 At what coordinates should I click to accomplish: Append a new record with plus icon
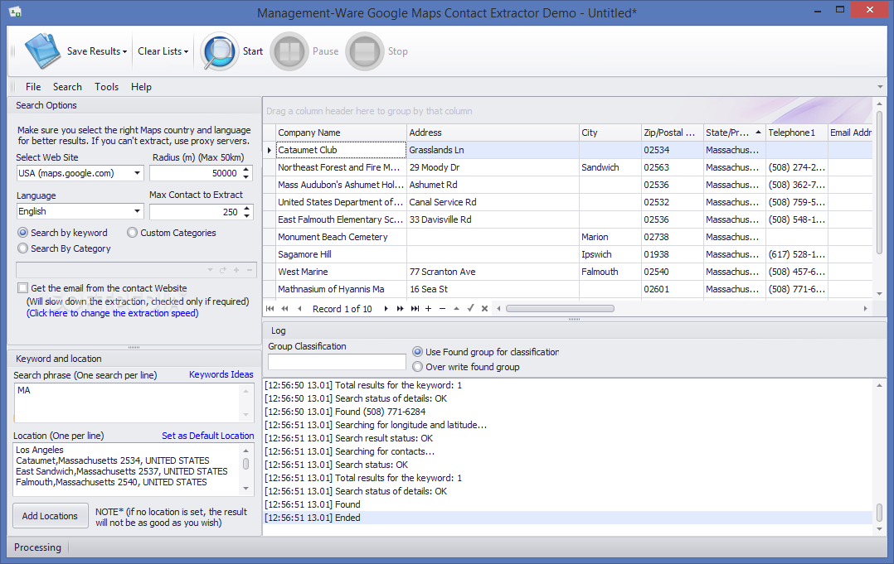click(x=428, y=308)
